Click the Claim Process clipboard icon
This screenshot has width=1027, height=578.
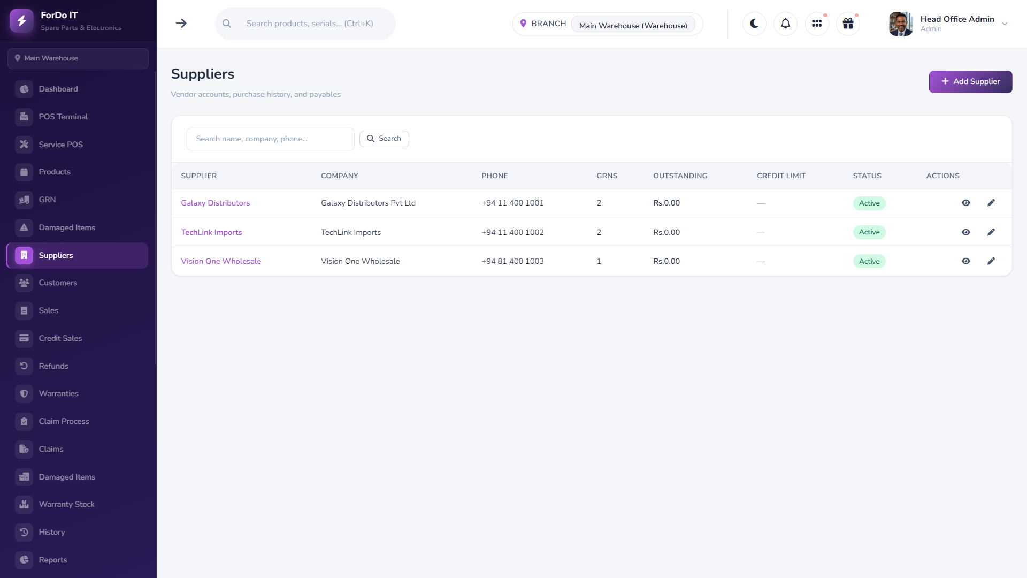(24, 421)
